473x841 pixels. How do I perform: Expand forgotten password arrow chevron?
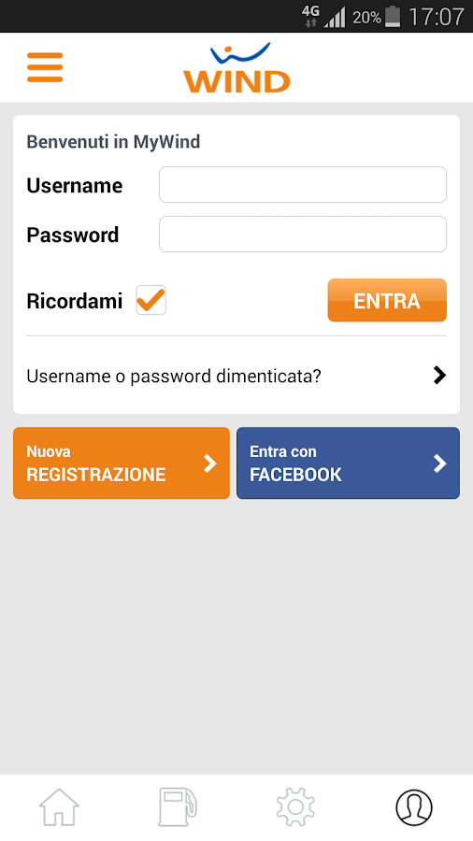439,376
